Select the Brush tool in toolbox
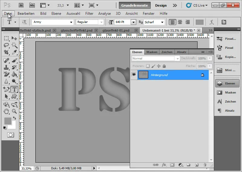The width and height of the screenshot is (242, 172). (14, 60)
